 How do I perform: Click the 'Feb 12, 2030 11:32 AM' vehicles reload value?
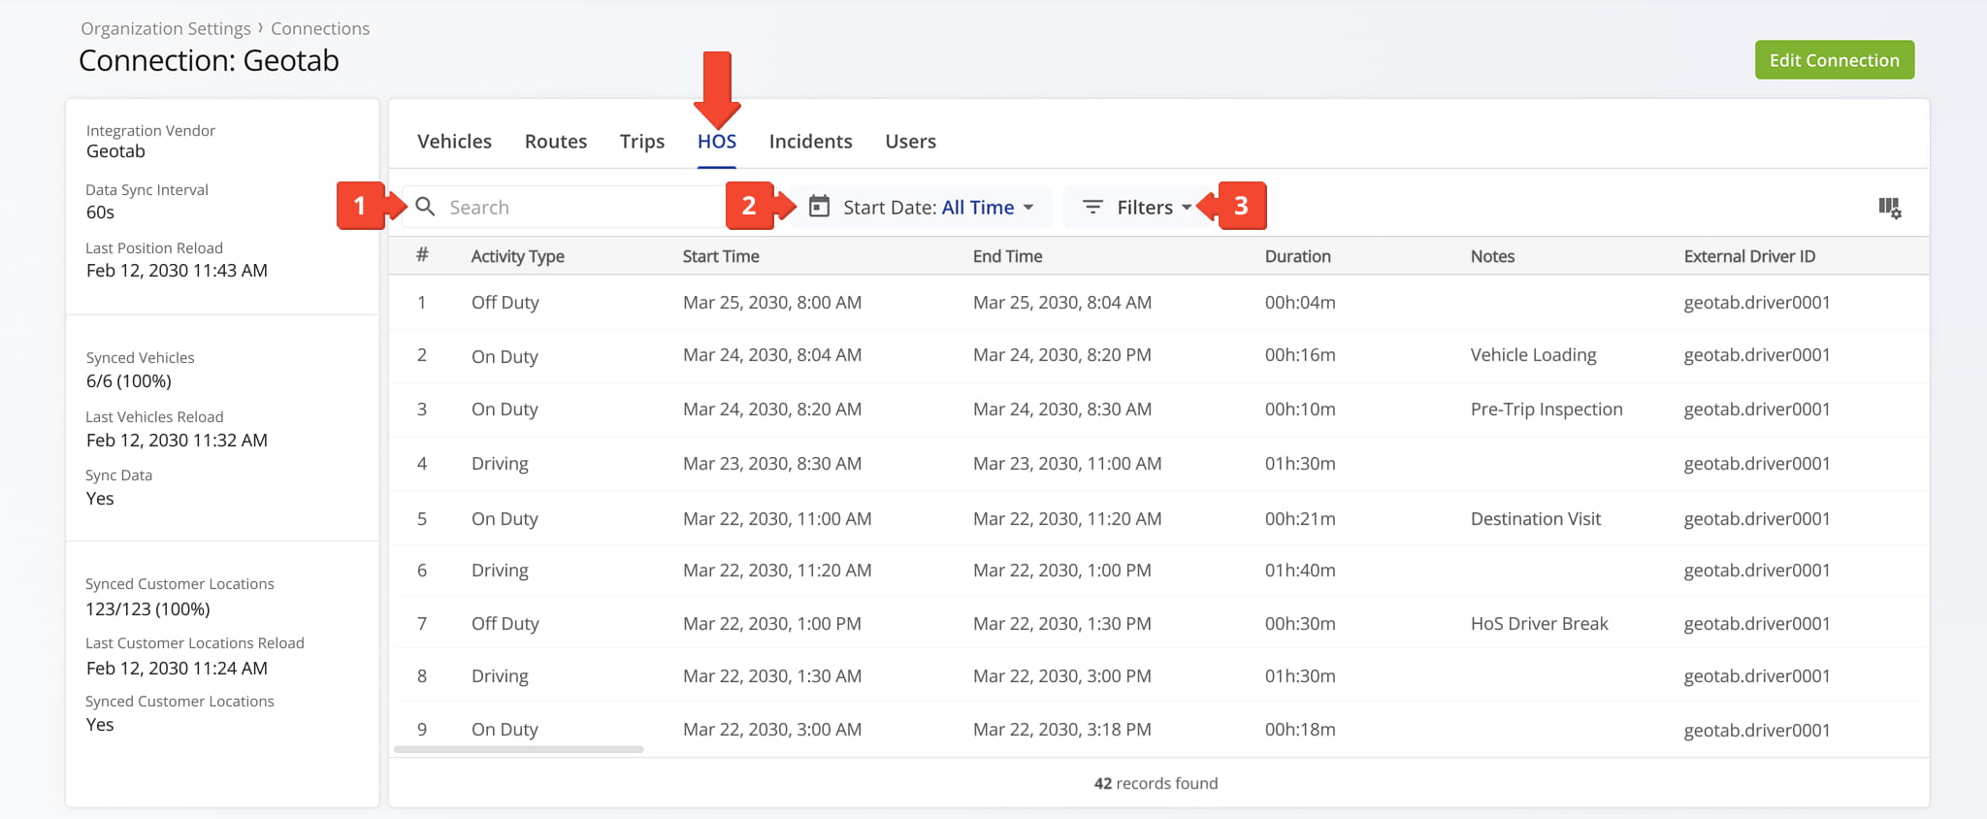click(177, 441)
